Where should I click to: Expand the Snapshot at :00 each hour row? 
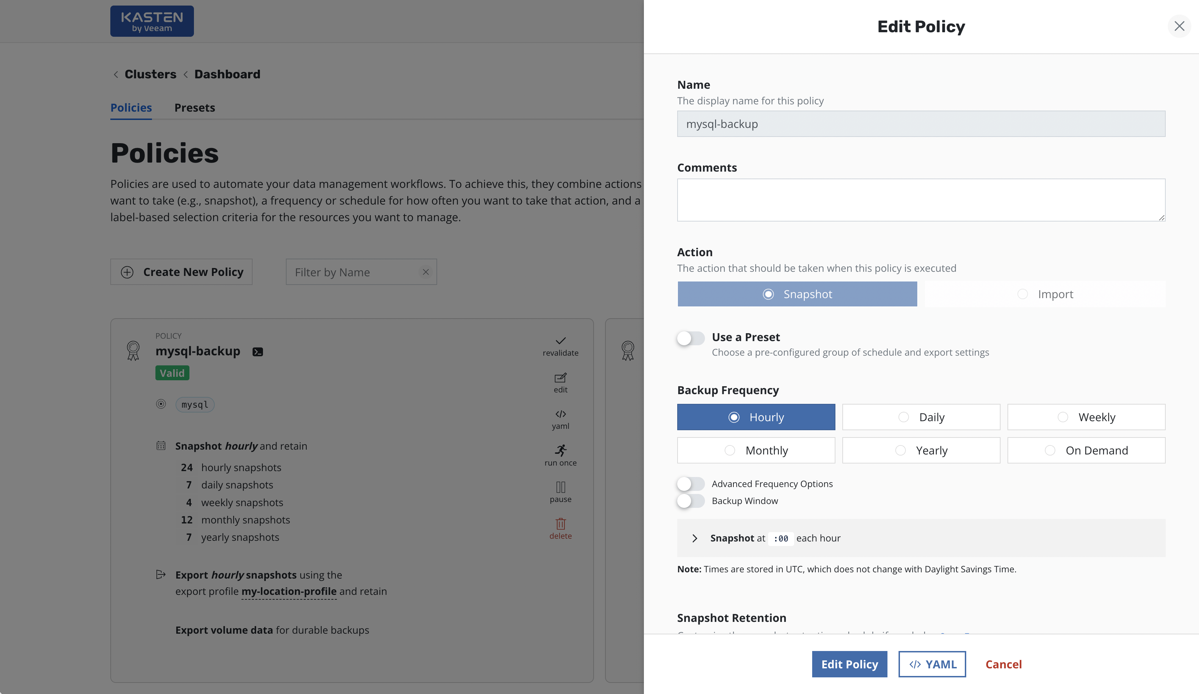[x=695, y=538]
